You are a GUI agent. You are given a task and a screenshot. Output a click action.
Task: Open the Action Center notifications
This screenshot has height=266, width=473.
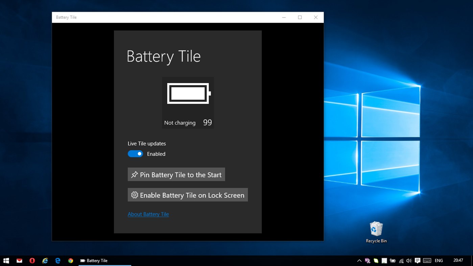[x=418, y=261]
